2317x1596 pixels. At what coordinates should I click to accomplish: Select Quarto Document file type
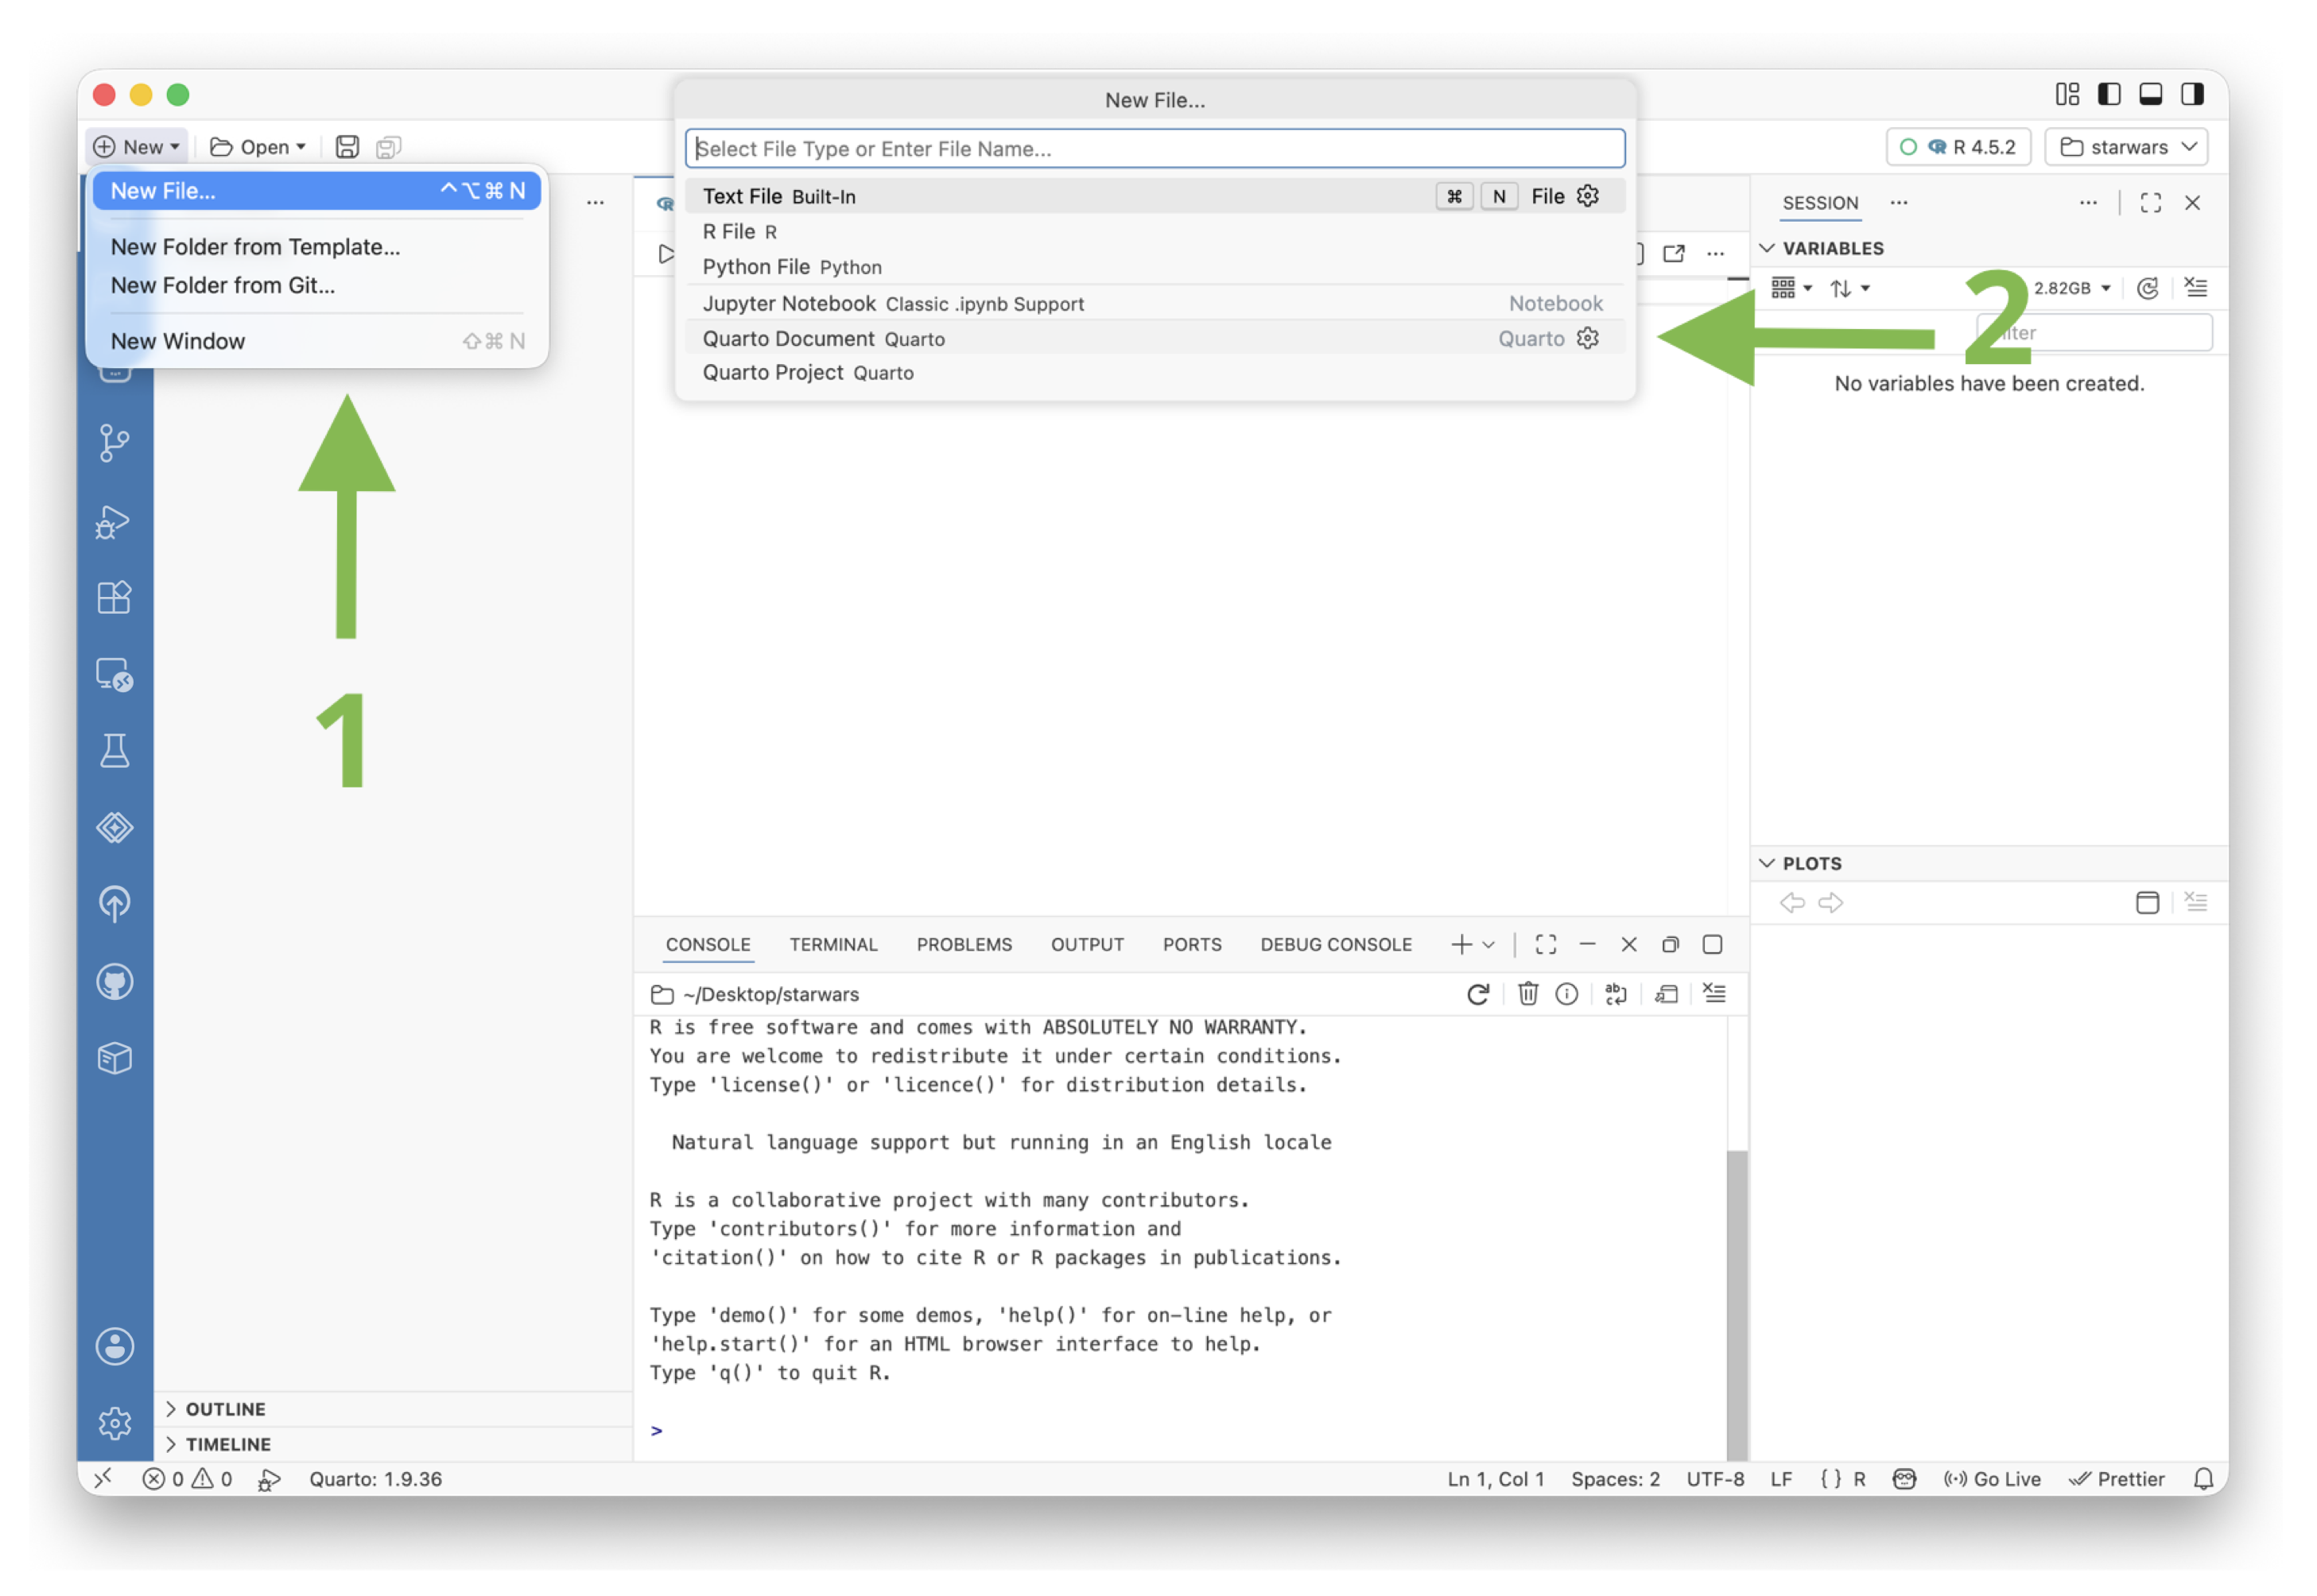click(x=1155, y=338)
